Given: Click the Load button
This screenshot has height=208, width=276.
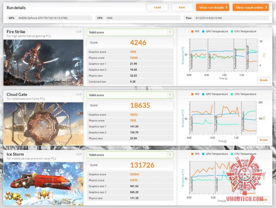Looking at the screenshot, I should click(158, 7).
